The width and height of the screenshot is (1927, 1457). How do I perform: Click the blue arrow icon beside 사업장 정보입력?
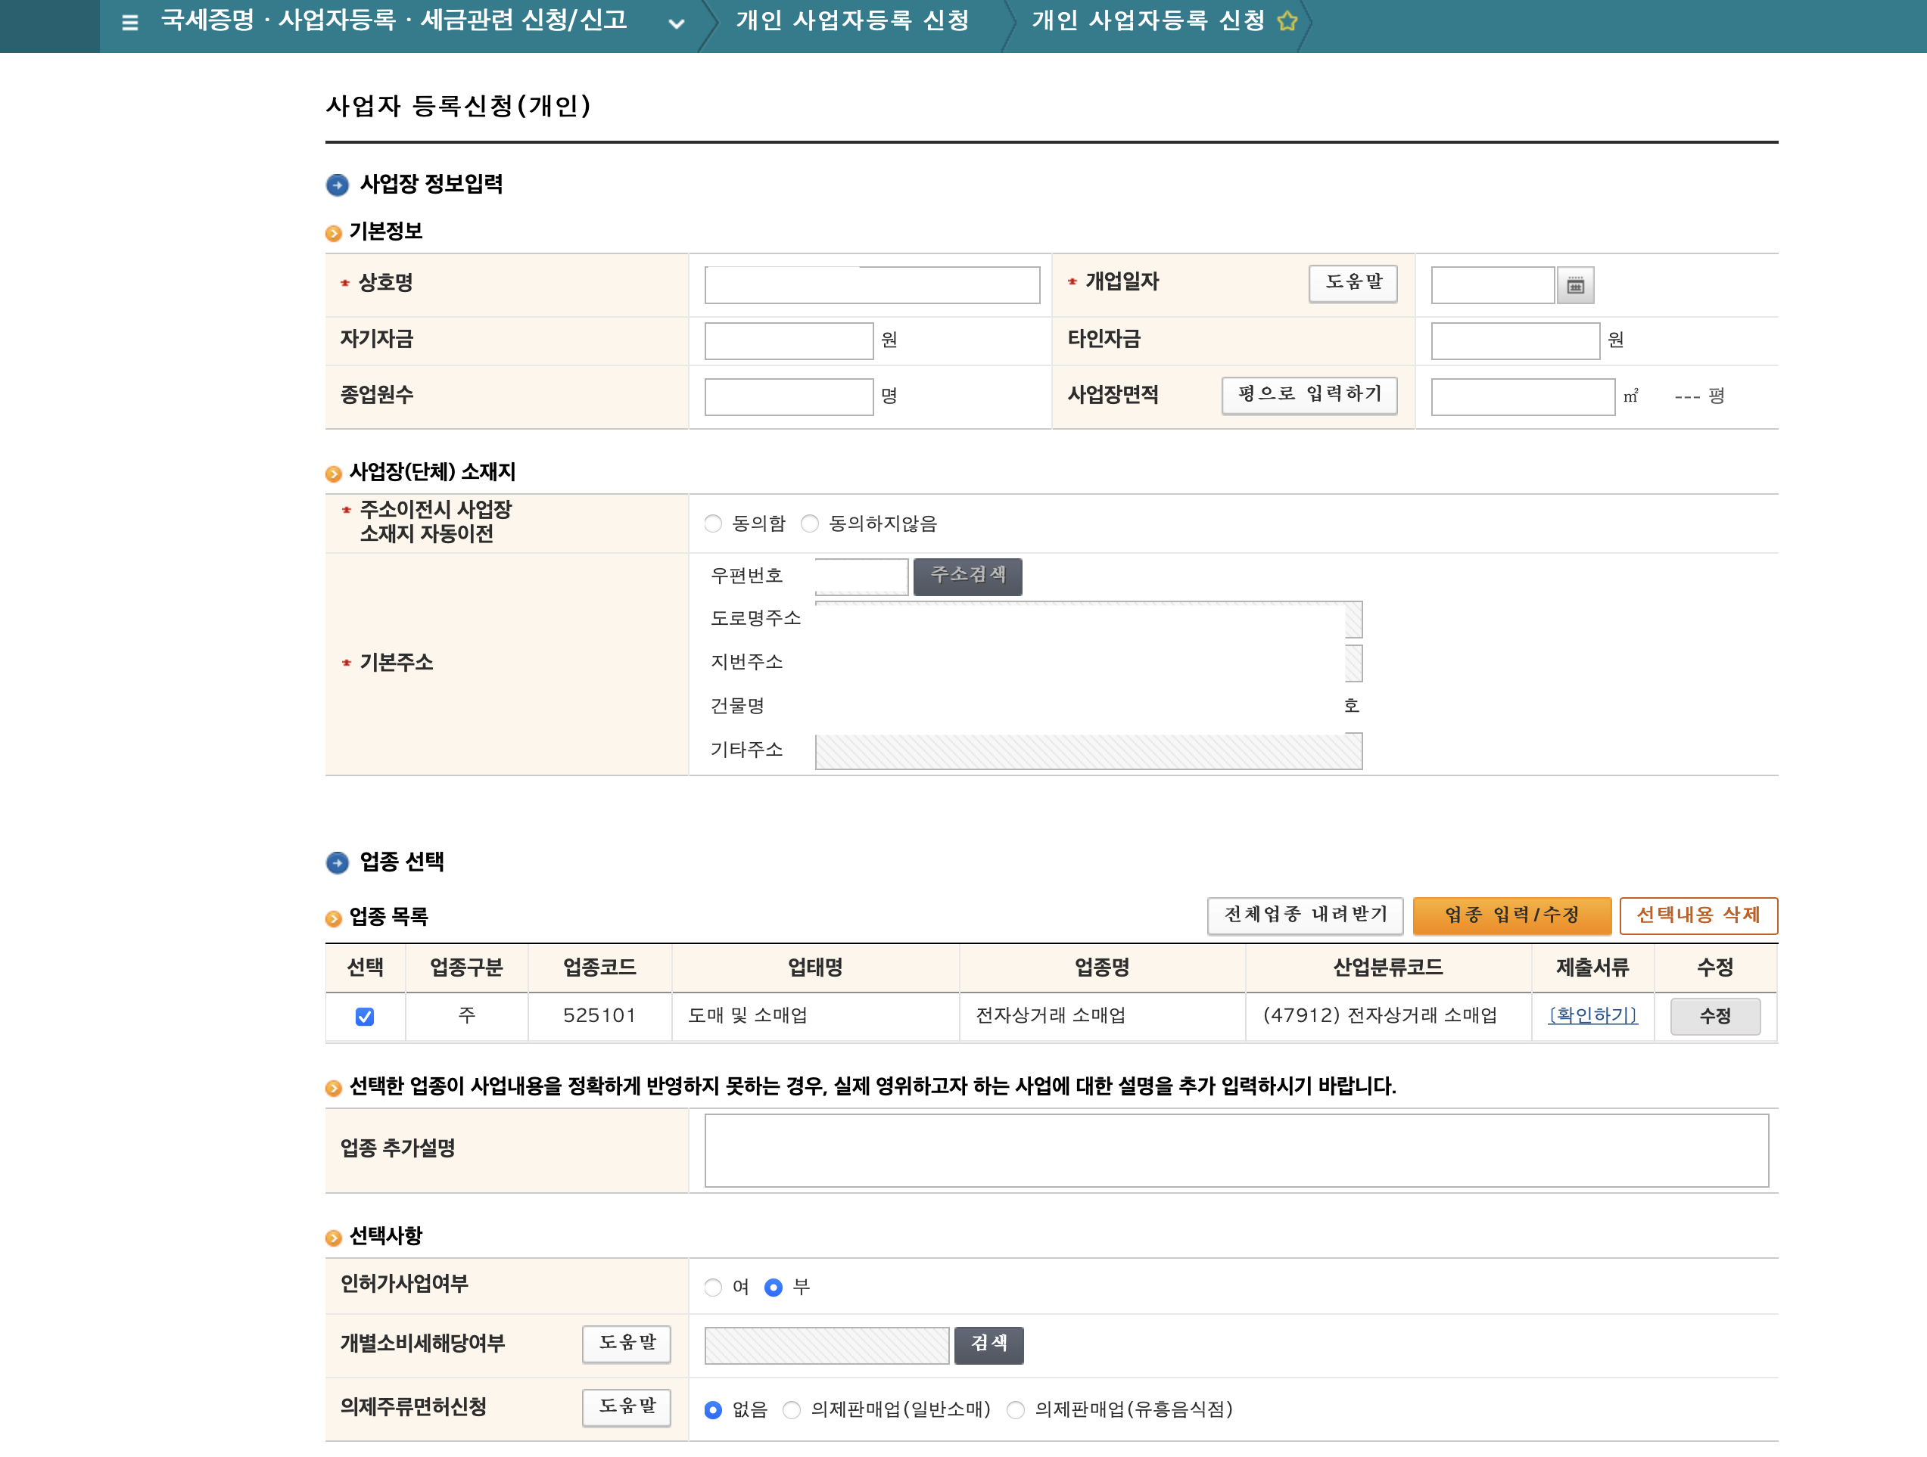tap(337, 185)
